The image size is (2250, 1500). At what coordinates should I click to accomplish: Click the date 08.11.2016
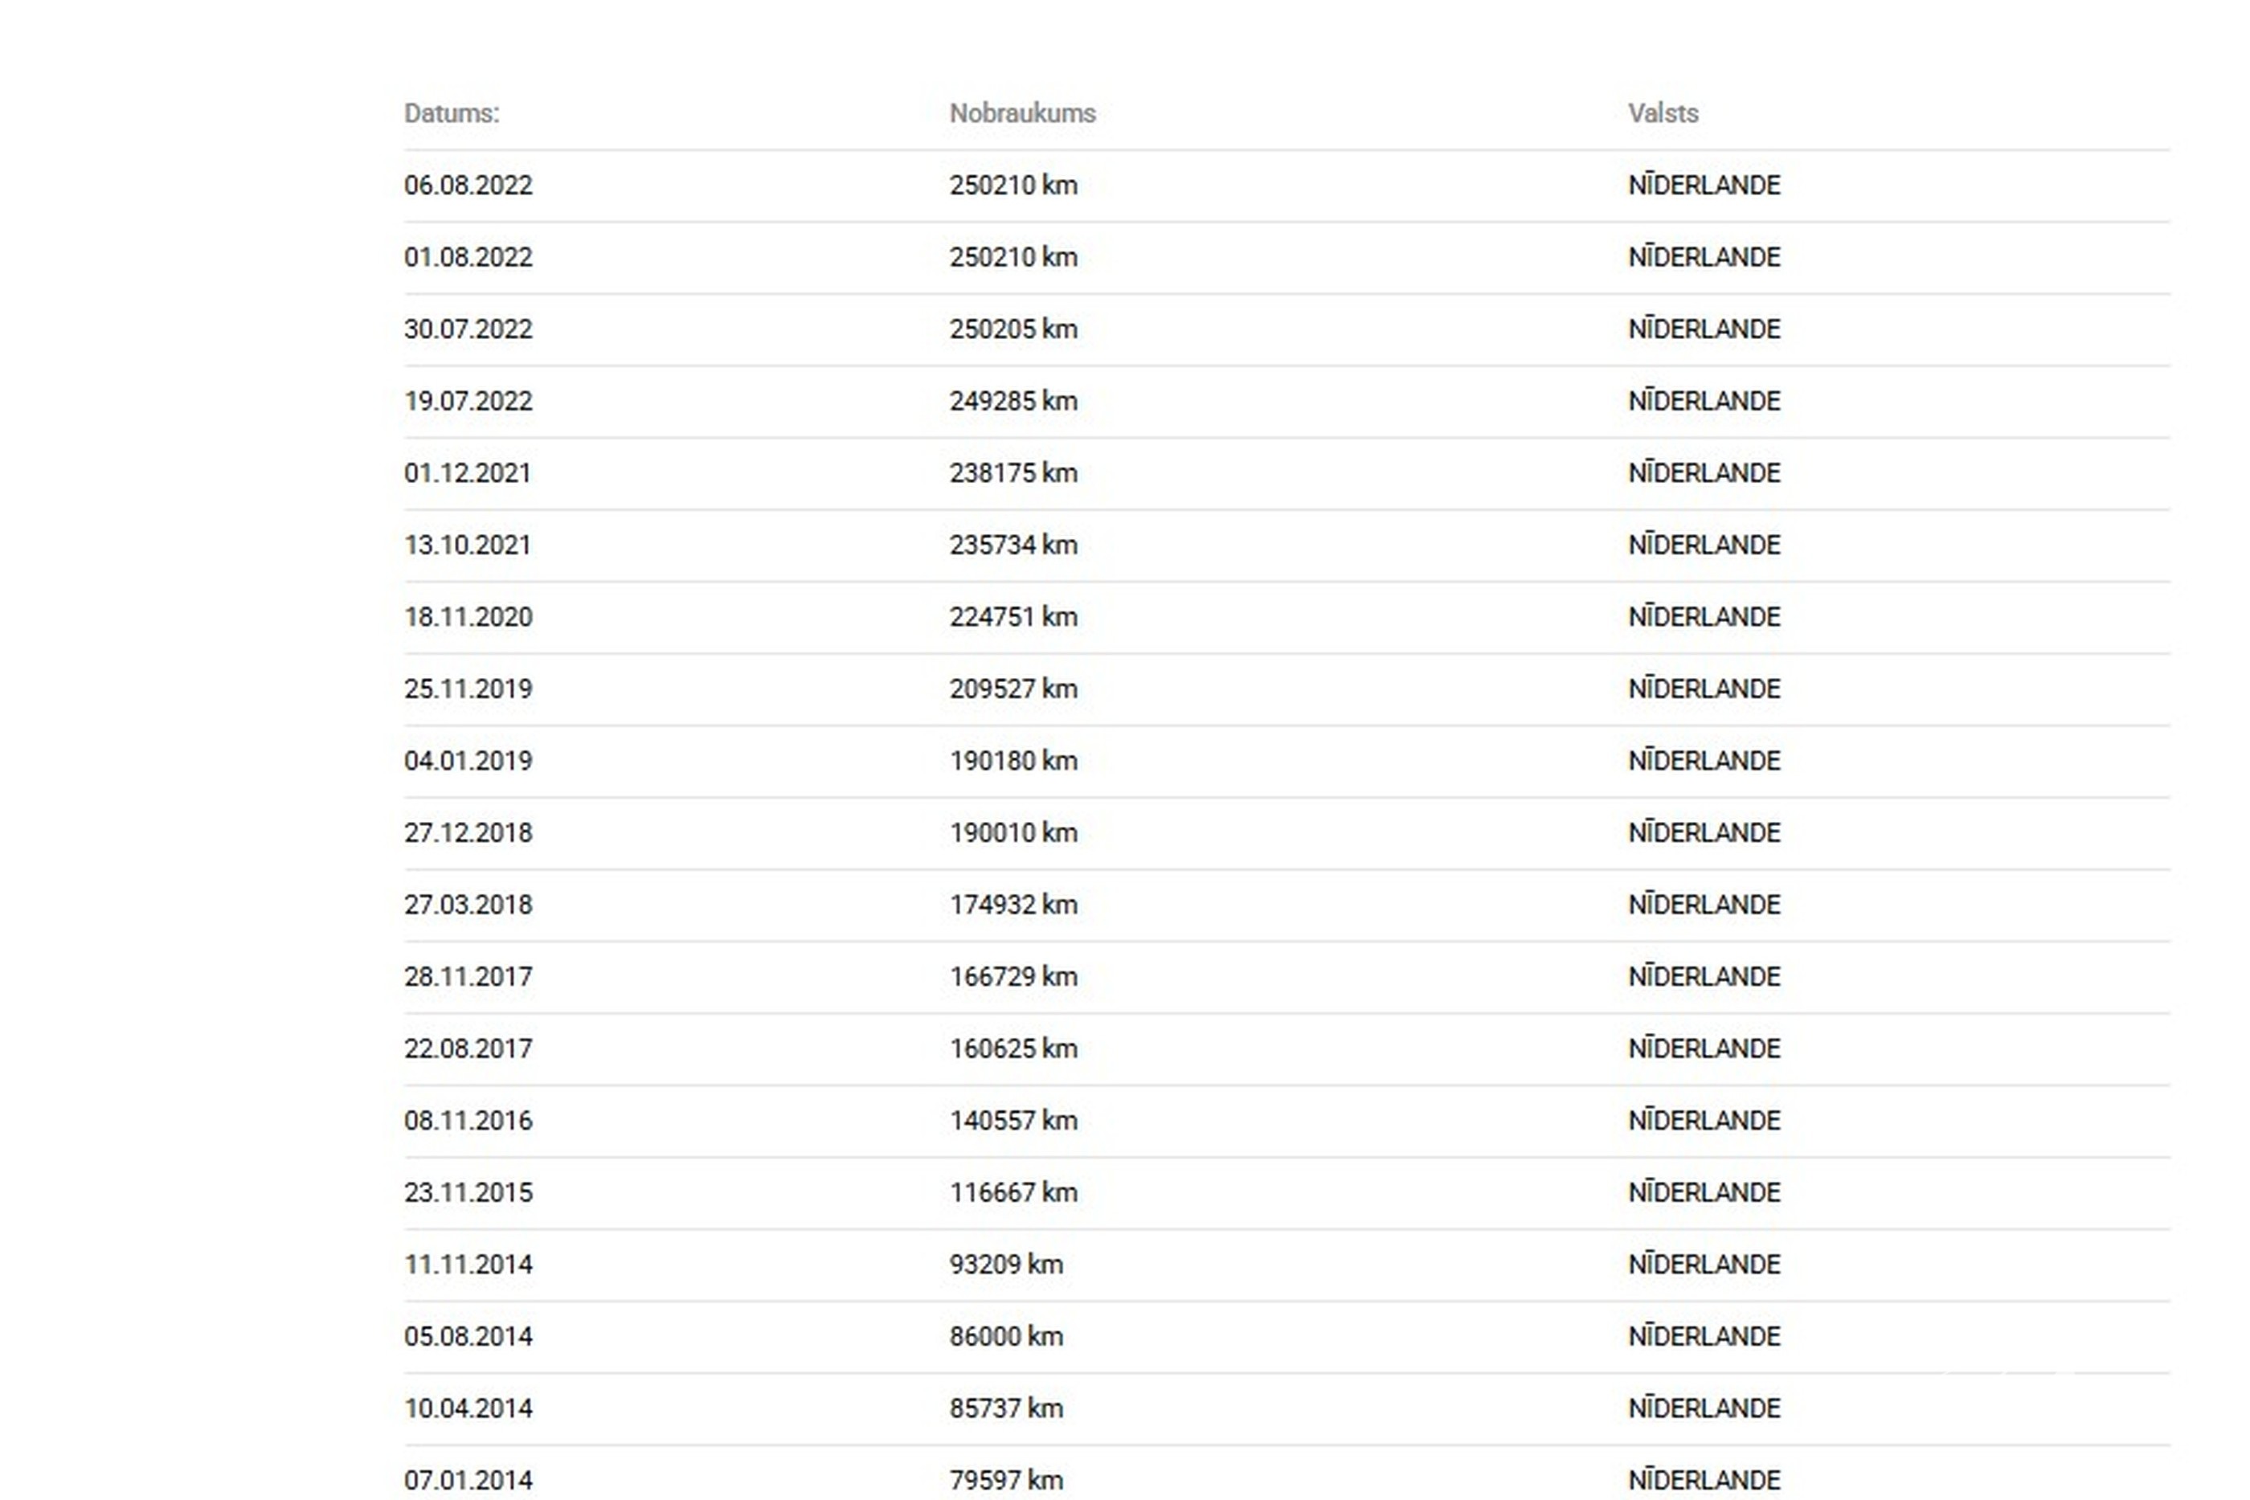coord(468,1120)
